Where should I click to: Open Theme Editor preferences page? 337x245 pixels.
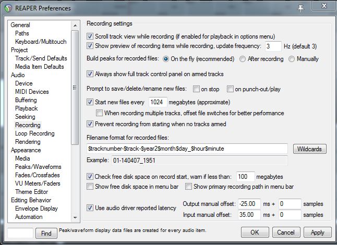pyautogui.click(x=32, y=192)
